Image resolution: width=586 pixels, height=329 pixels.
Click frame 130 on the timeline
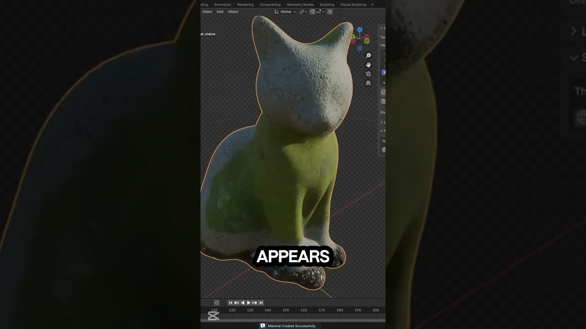point(250,310)
